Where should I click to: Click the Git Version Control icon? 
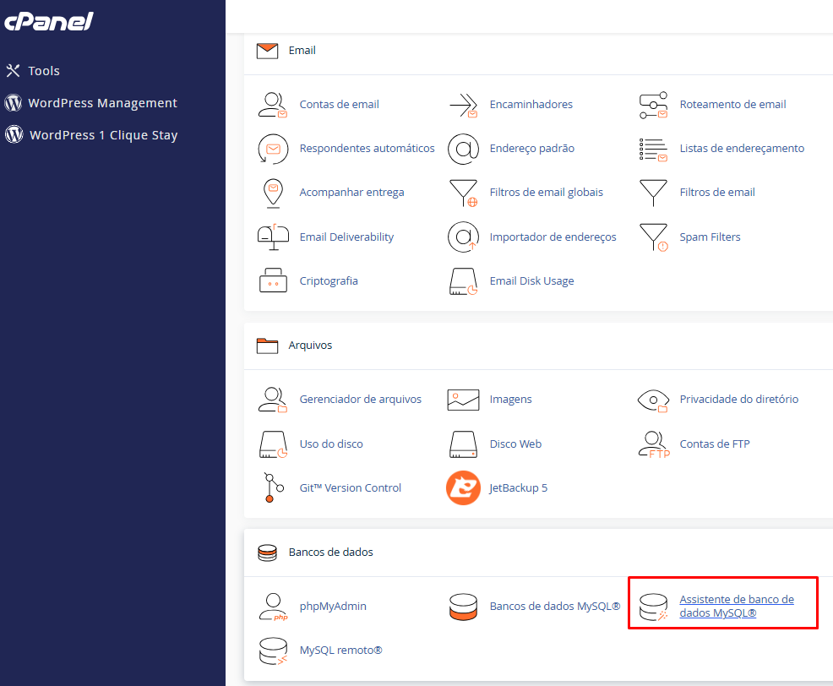(x=270, y=487)
